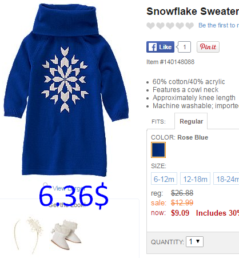Open the 'Be the first to' review link

coord(218,25)
